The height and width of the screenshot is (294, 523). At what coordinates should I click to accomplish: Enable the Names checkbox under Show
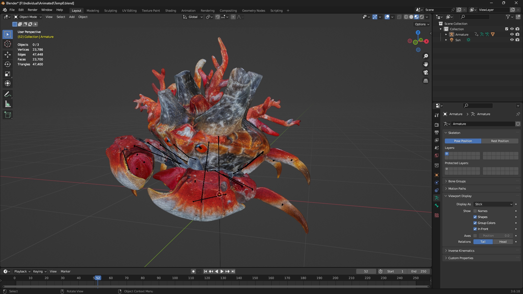pos(475,211)
